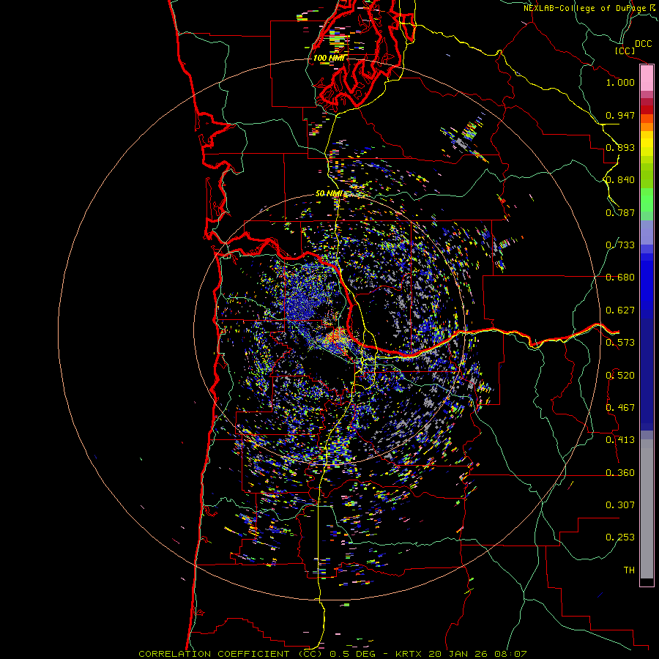Click the 0.360 scale value
The image size is (659, 659).
[620, 473]
